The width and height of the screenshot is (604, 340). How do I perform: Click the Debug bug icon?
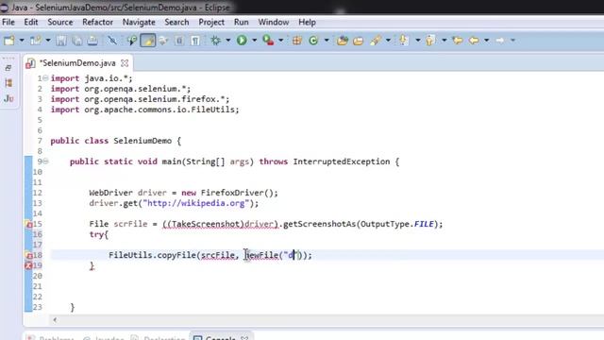click(216, 40)
